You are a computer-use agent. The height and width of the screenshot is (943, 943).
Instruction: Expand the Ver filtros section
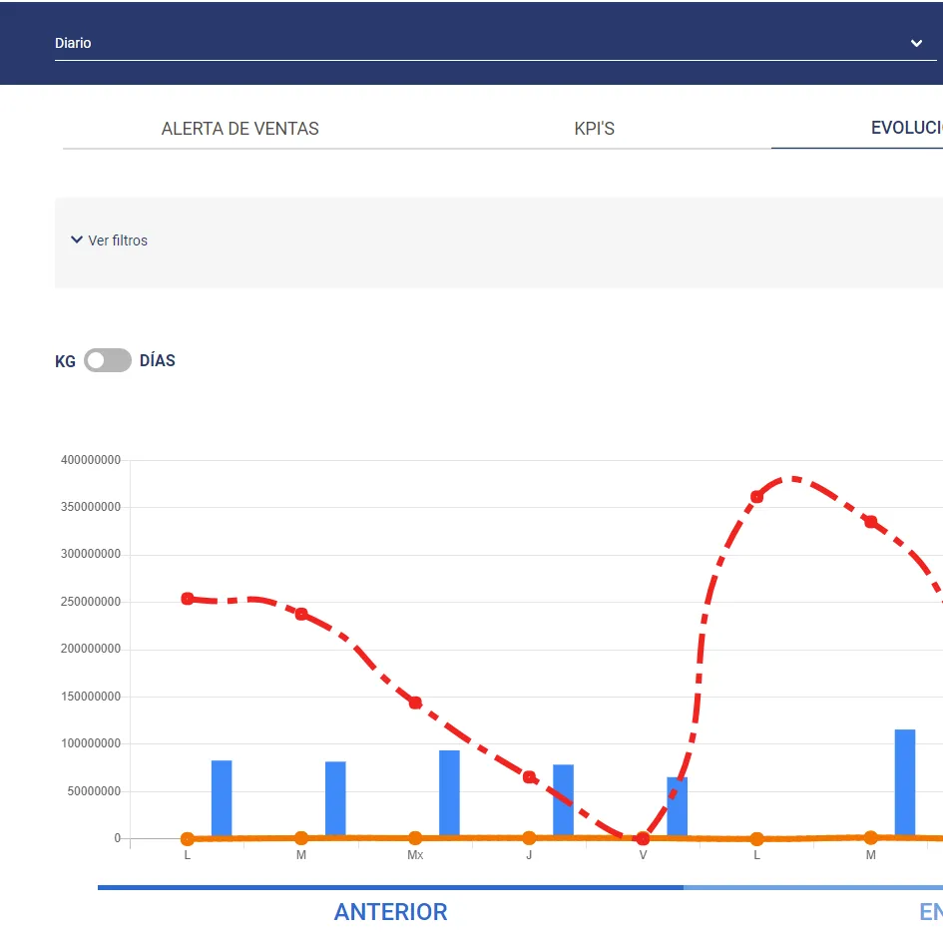pos(110,239)
